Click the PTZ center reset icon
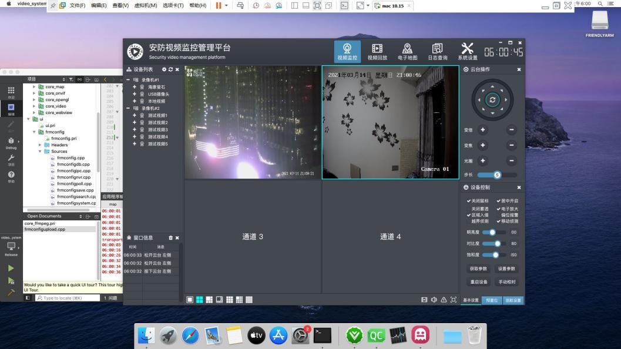Viewport: 621px width, 349px height. (x=492, y=100)
